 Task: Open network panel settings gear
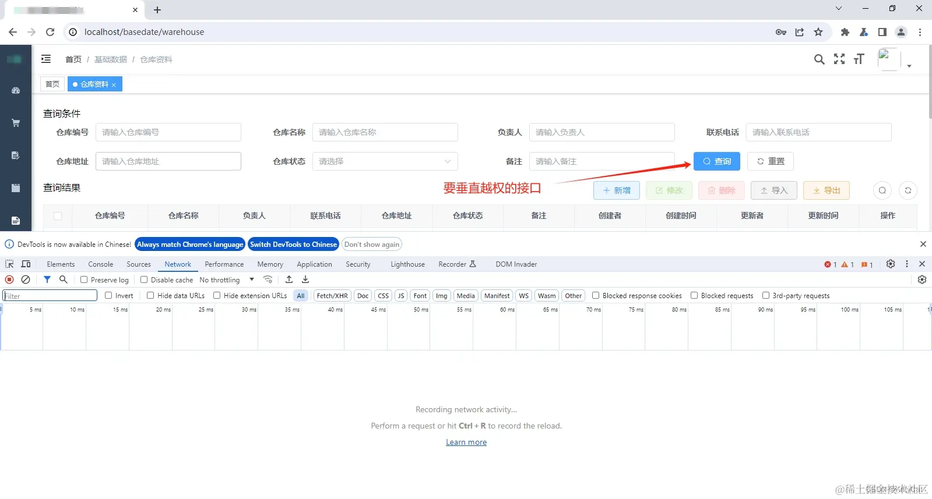pyautogui.click(x=922, y=279)
